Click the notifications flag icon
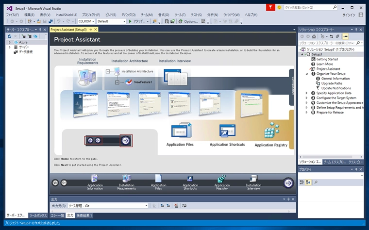 point(270,8)
